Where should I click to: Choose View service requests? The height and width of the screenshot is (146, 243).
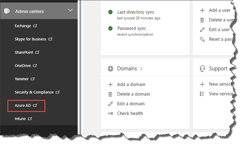tap(221, 94)
